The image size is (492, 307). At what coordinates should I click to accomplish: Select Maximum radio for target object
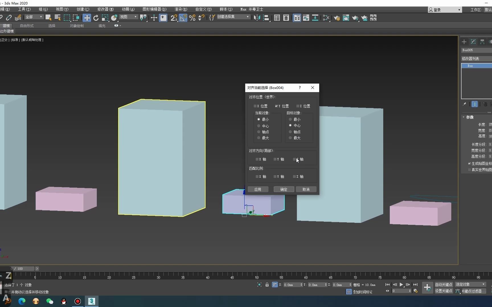coord(290,138)
